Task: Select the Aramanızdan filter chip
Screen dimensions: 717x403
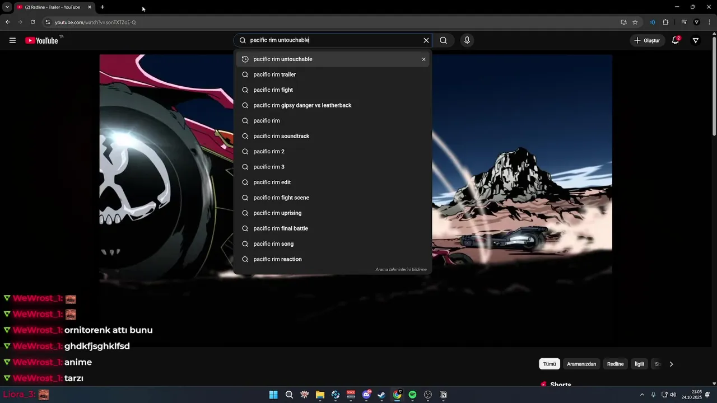Action: (x=581, y=364)
